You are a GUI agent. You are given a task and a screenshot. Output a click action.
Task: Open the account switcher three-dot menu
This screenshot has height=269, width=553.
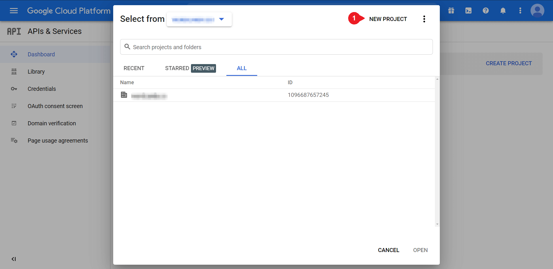520,11
